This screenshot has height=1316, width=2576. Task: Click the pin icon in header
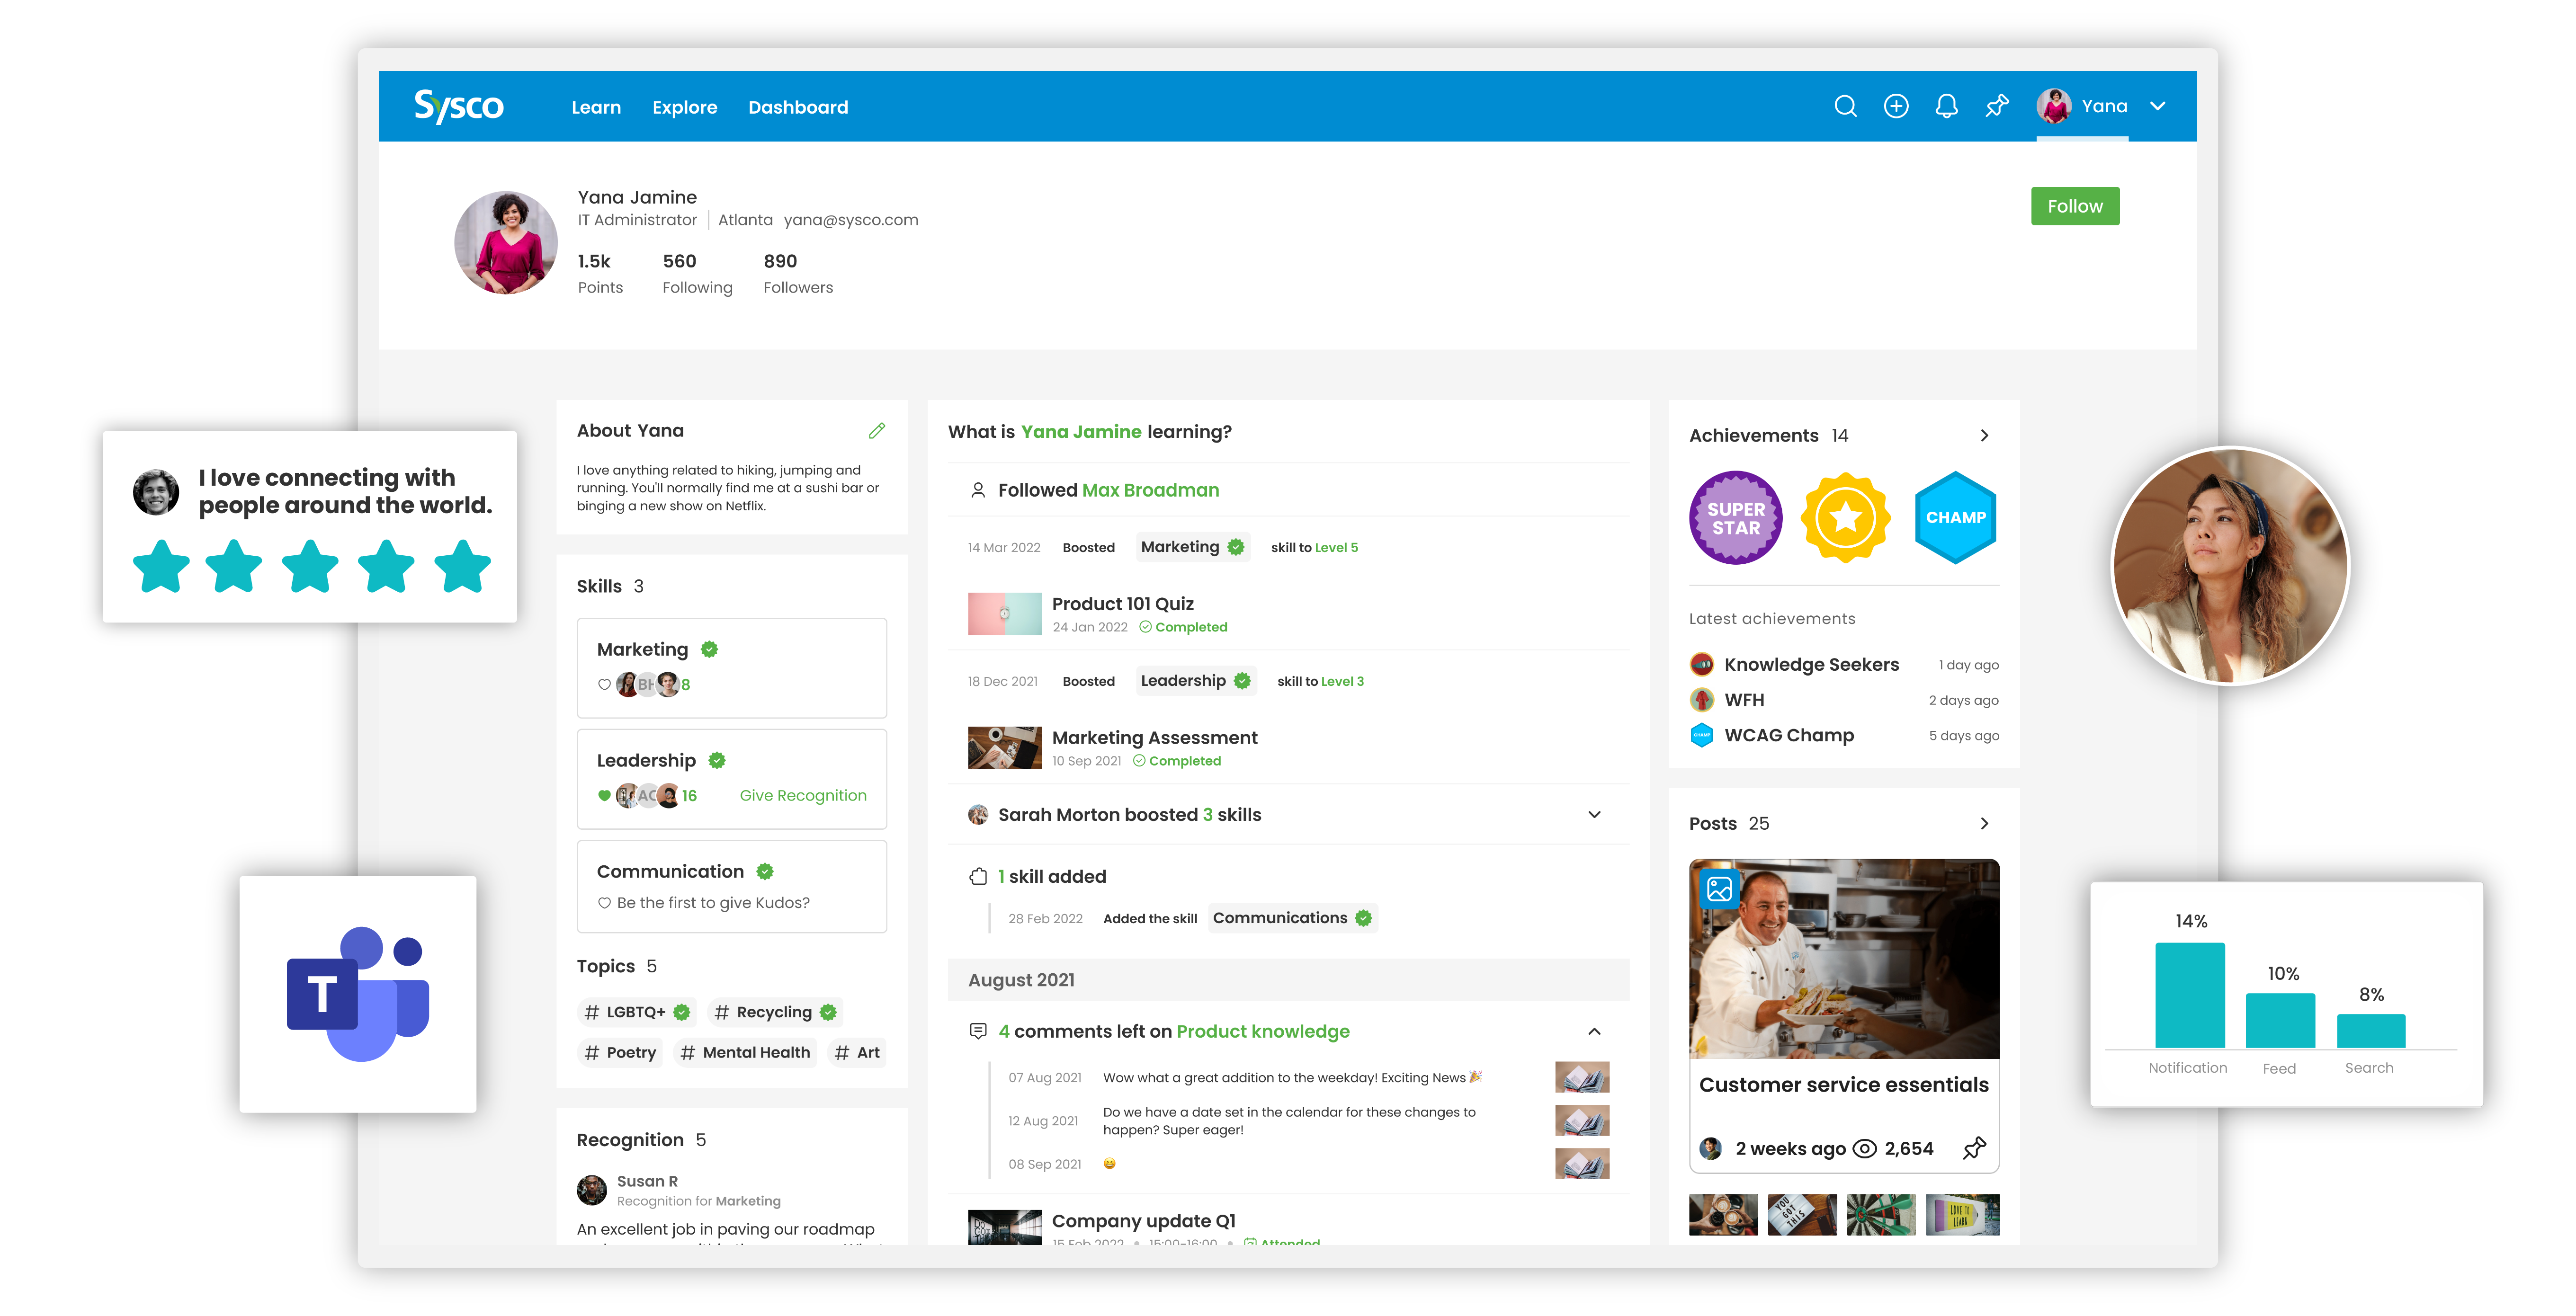click(1997, 106)
